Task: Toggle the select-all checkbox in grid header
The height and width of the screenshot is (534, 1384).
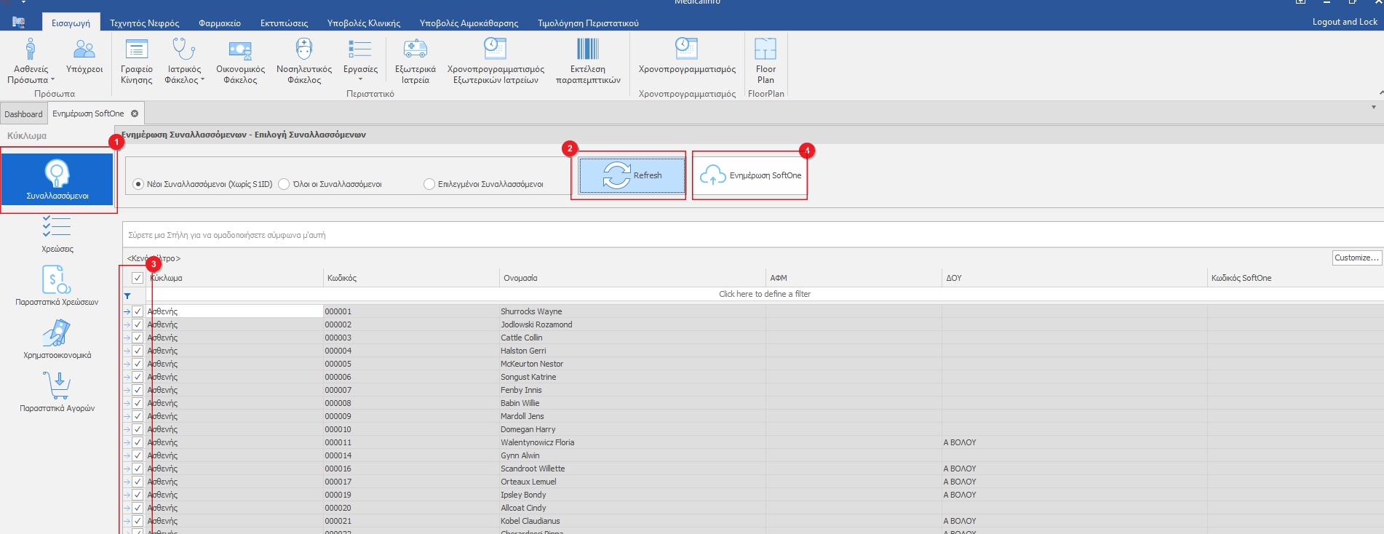Action: click(x=137, y=278)
